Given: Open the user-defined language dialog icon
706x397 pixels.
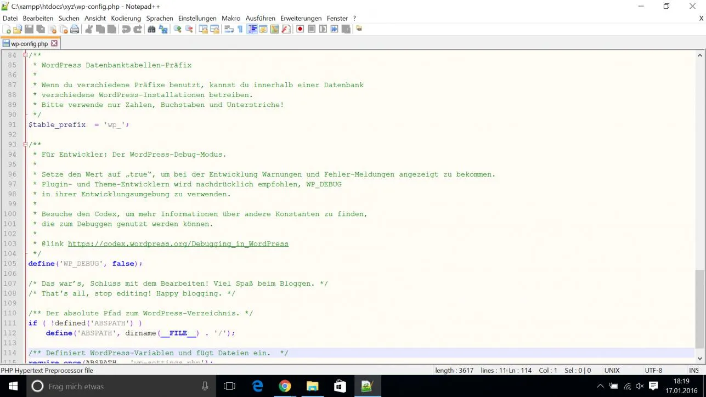Looking at the screenshot, I should tap(263, 29).
